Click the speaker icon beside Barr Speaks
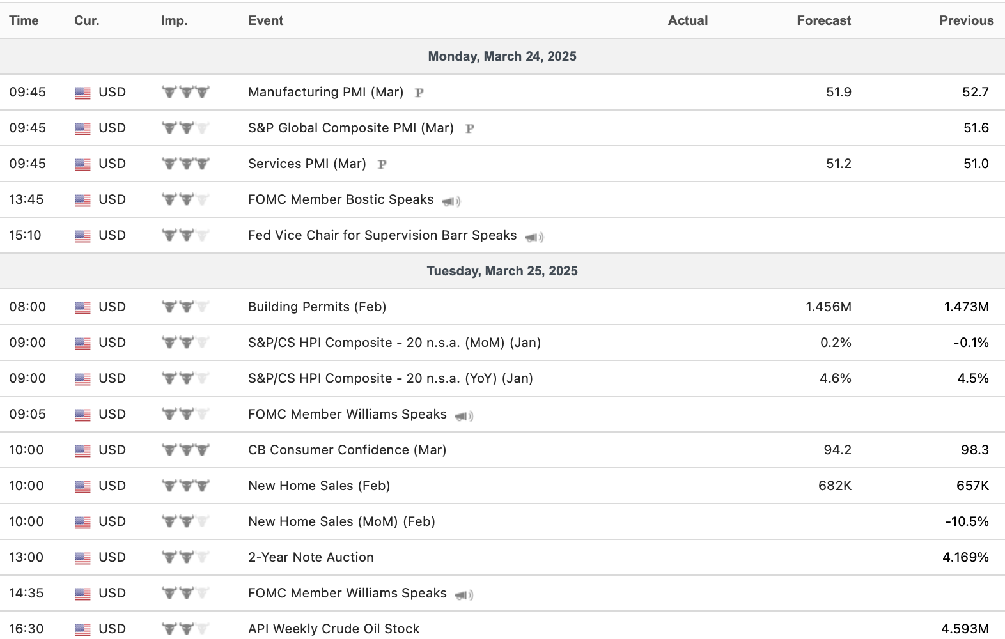Screen dimensions: 1005x639 coord(534,236)
